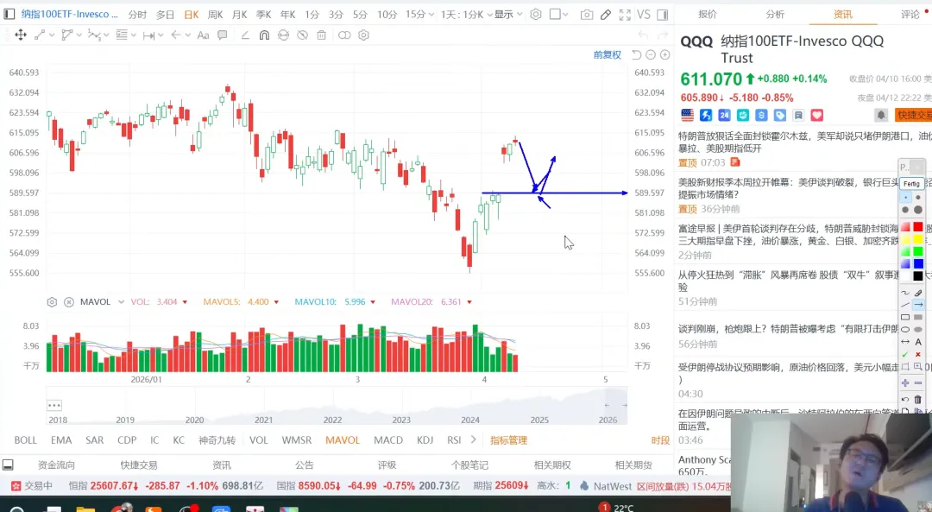The height and width of the screenshot is (512, 932).
Task: Add QQQ to favorites heart icon
Action: pos(816,115)
